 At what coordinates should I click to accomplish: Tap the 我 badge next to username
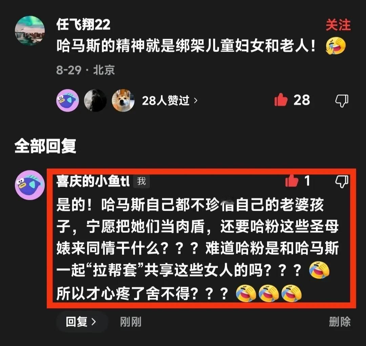141,181
